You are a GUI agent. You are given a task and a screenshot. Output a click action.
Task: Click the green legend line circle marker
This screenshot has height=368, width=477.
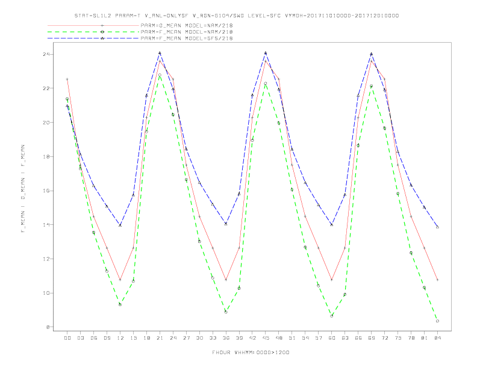[102, 32]
